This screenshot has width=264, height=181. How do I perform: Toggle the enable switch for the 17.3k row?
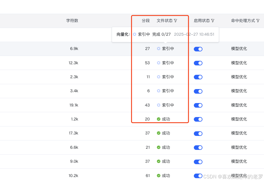coord(198,134)
